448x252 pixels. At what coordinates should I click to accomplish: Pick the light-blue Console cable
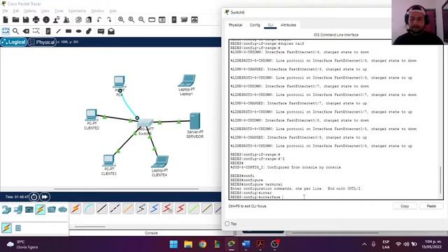coord(89,209)
